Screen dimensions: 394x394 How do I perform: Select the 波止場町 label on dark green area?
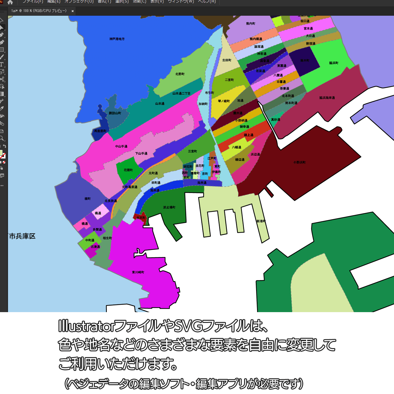169,207
